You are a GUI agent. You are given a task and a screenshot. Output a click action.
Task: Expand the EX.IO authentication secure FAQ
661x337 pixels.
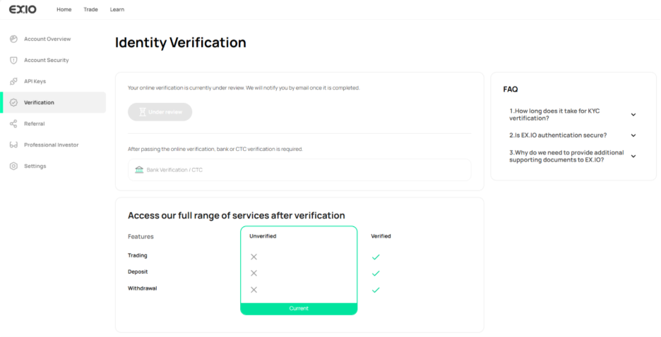point(633,135)
